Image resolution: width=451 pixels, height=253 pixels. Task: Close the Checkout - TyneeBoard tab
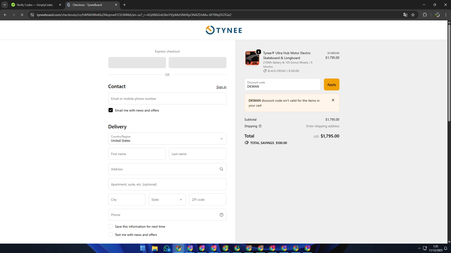pos(116,5)
